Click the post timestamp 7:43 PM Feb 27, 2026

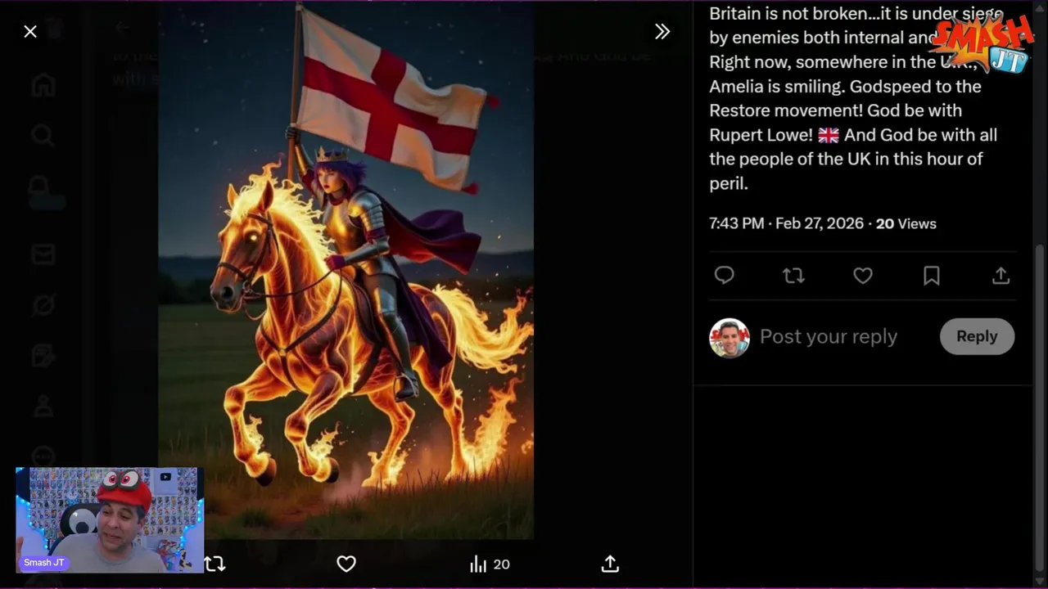tap(786, 223)
